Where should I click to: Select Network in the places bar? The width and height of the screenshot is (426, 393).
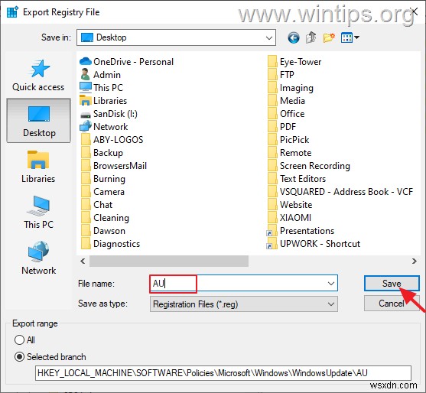(x=38, y=258)
